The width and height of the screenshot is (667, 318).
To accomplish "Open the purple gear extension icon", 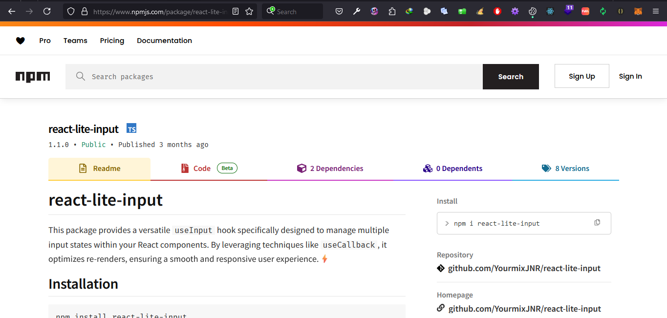I will 515,11.
